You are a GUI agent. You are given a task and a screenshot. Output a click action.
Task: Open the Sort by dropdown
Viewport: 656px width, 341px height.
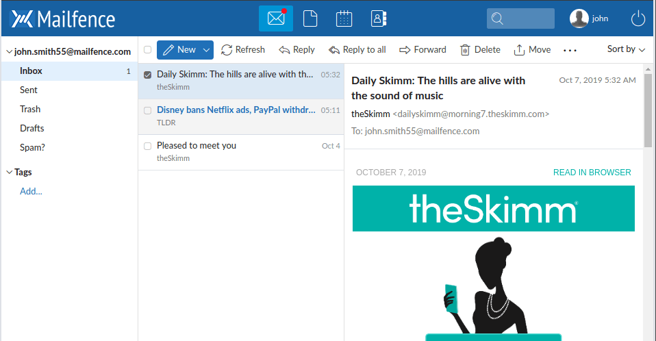626,49
